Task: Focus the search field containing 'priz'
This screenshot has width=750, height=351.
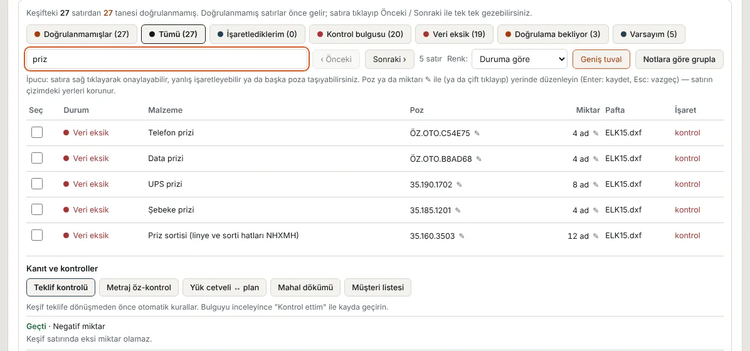Action: click(x=166, y=60)
